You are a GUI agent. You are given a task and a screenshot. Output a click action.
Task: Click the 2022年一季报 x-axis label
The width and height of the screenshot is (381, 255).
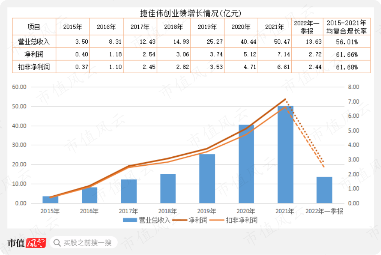tap(325, 211)
